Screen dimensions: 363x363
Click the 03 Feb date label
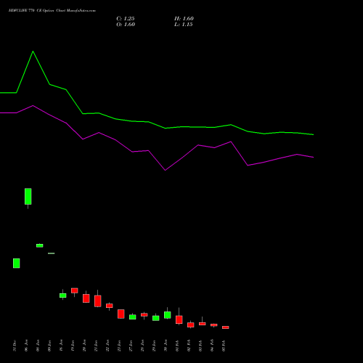click(200, 346)
